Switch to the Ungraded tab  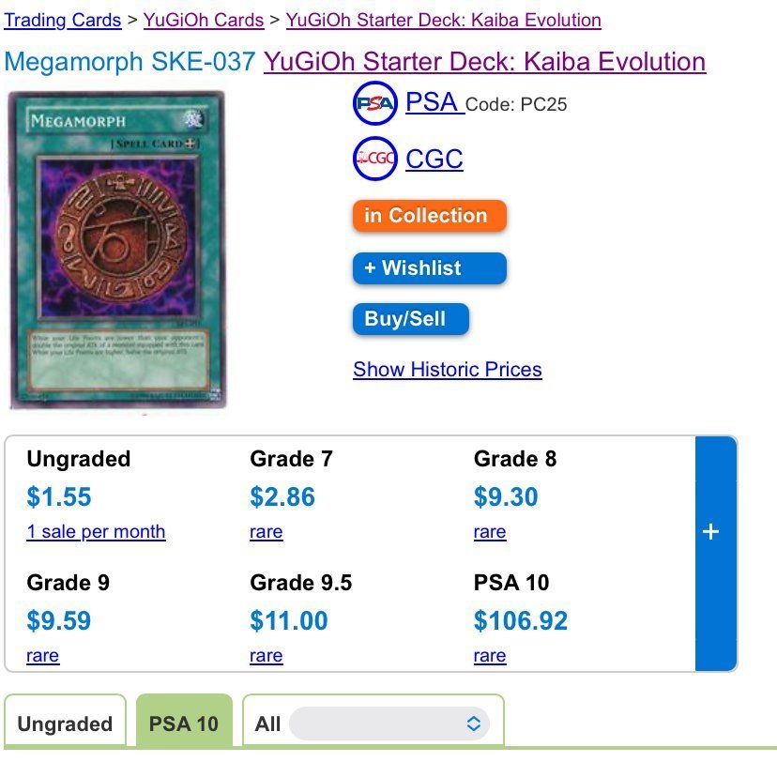click(x=65, y=724)
